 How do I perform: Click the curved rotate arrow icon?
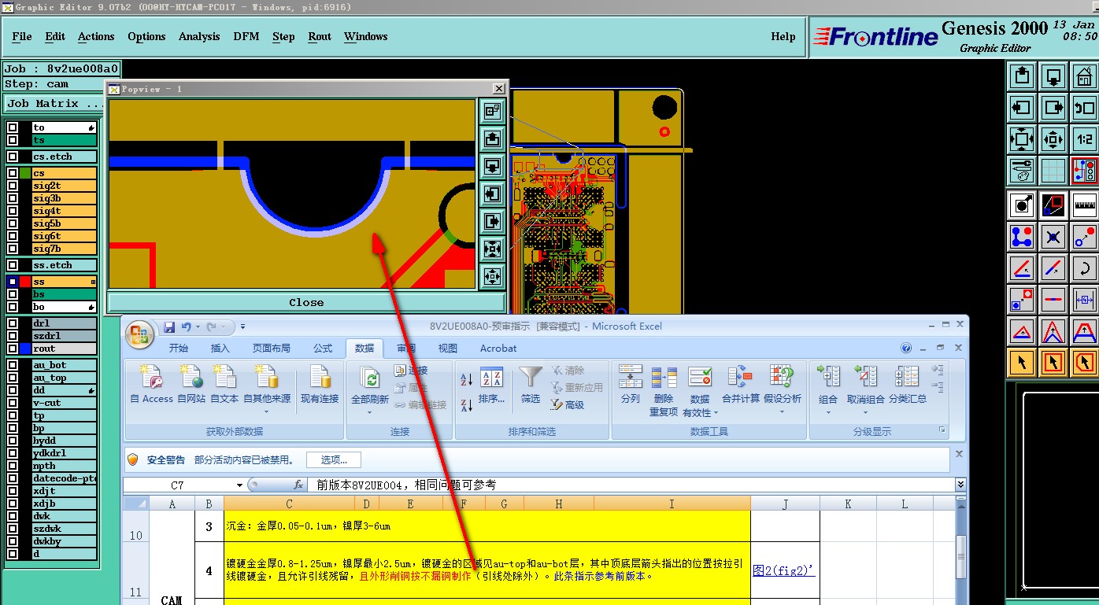click(1085, 267)
